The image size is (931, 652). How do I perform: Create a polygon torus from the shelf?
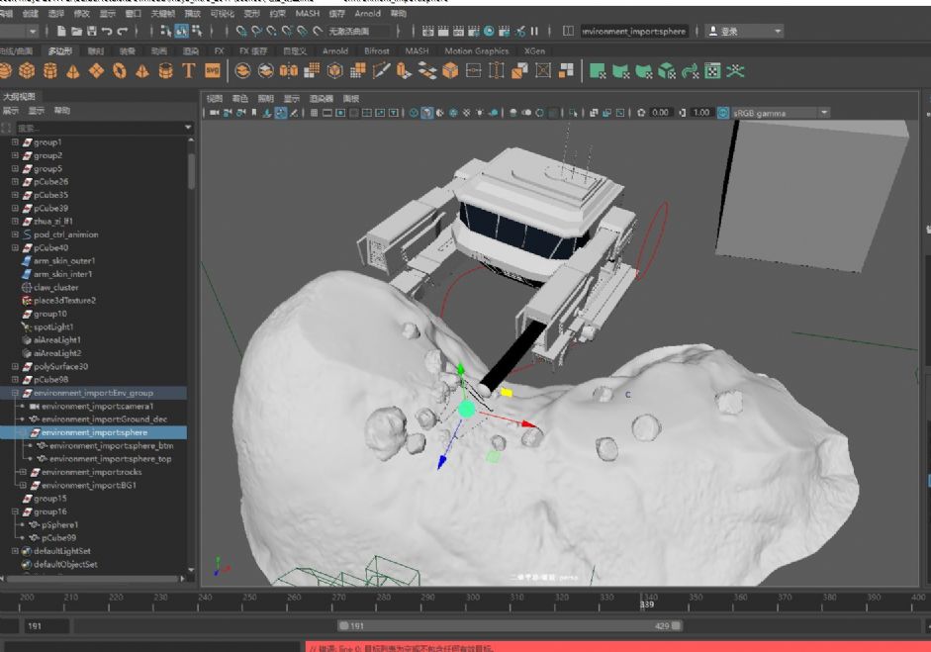(x=120, y=71)
